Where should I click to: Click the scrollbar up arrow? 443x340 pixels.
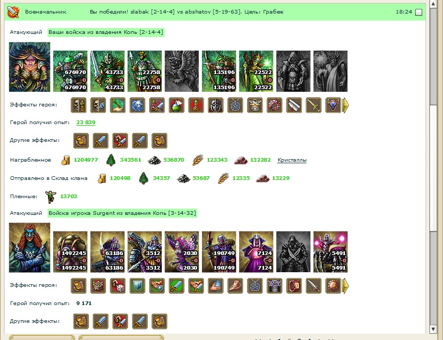click(x=434, y=4)
